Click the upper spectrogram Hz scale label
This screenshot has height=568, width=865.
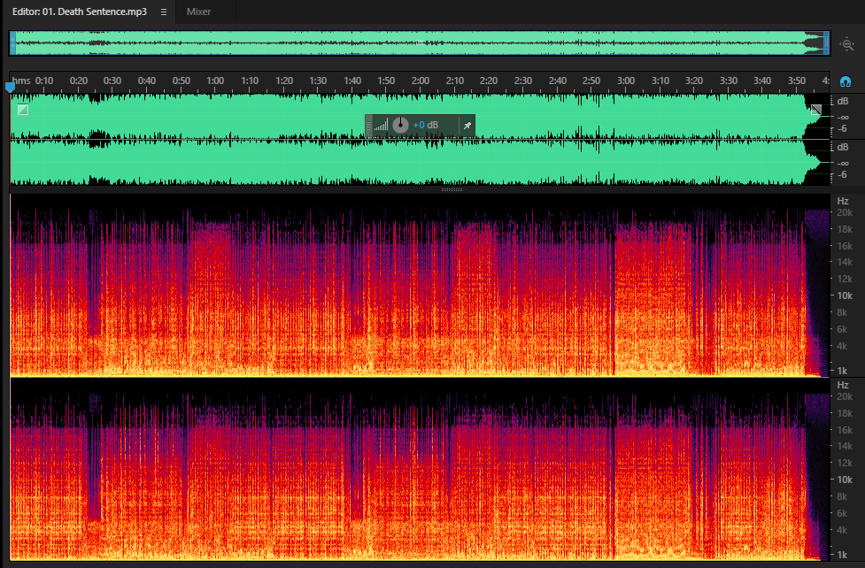click(842, 201)
